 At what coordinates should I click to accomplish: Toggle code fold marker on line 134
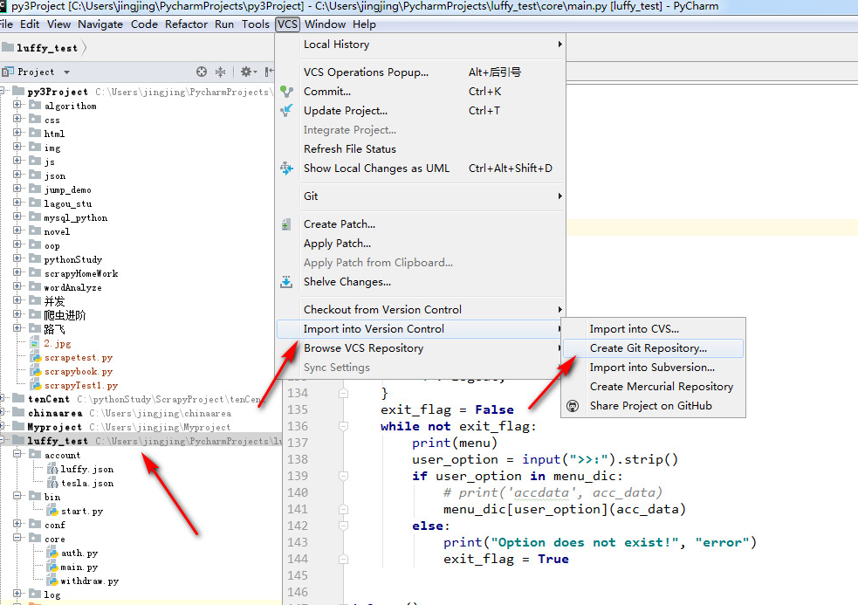click(343, 393)
